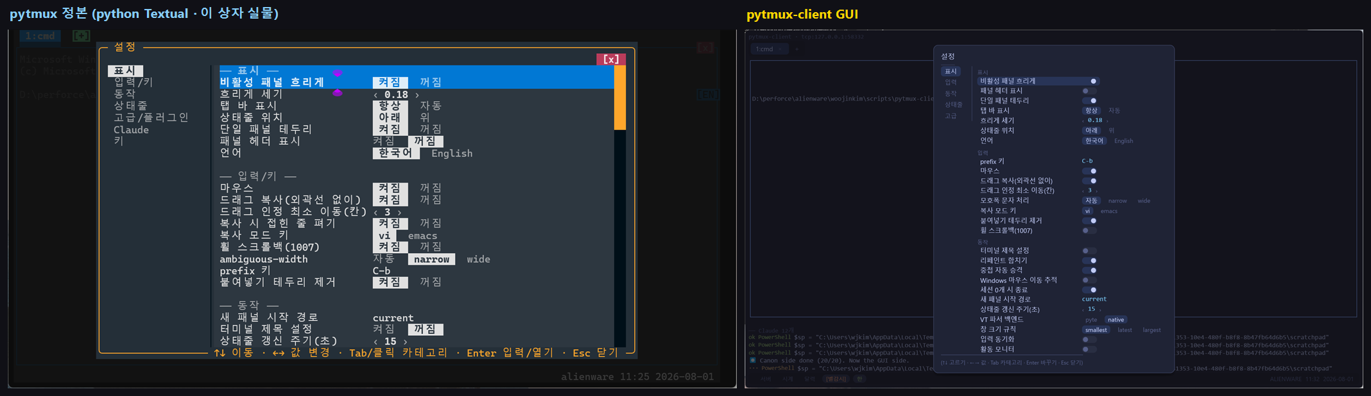Image resolution: width=1371 pixels, height=396 pixels.
Task: Close the Textual settings dialog with [x]
Action: click(611, 59)
